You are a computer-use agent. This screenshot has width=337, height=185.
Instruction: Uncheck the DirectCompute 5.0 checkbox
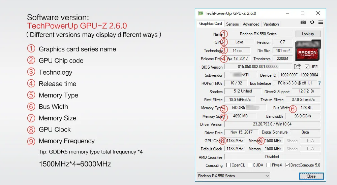point(287,165)
